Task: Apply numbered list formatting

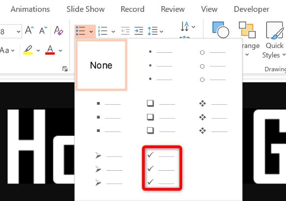Action: click(x=103, y=31)
